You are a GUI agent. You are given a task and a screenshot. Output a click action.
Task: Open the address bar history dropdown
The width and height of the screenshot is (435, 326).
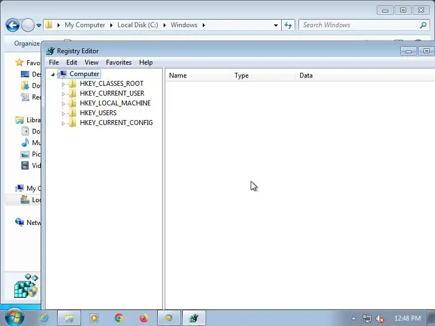(x=276, y=25)
